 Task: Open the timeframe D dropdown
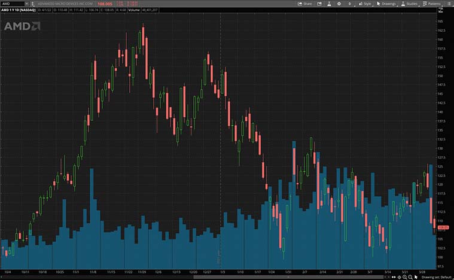coord(350,4)
